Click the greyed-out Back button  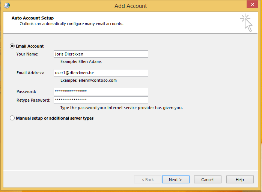pyautogui.click(x=148, y=180)
